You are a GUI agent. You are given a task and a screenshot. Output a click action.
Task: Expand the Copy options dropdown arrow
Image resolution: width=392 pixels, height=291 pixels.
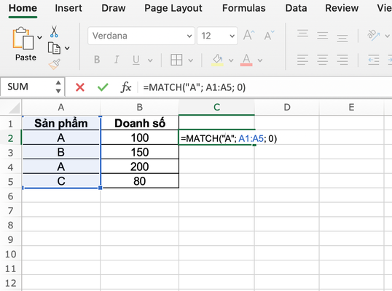click(67, 48)
